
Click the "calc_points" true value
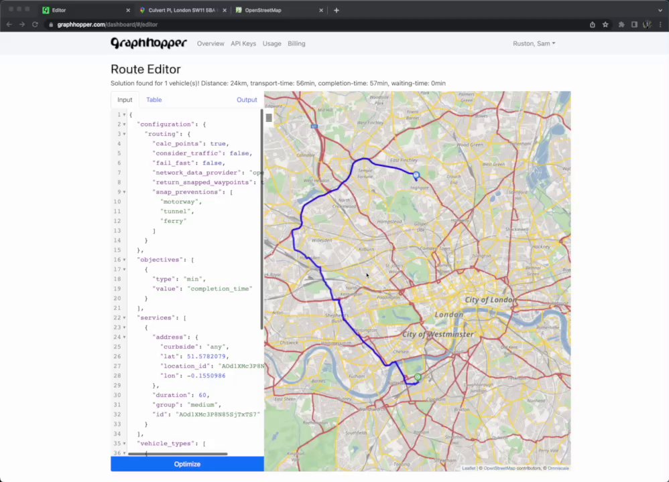point(218,144)
